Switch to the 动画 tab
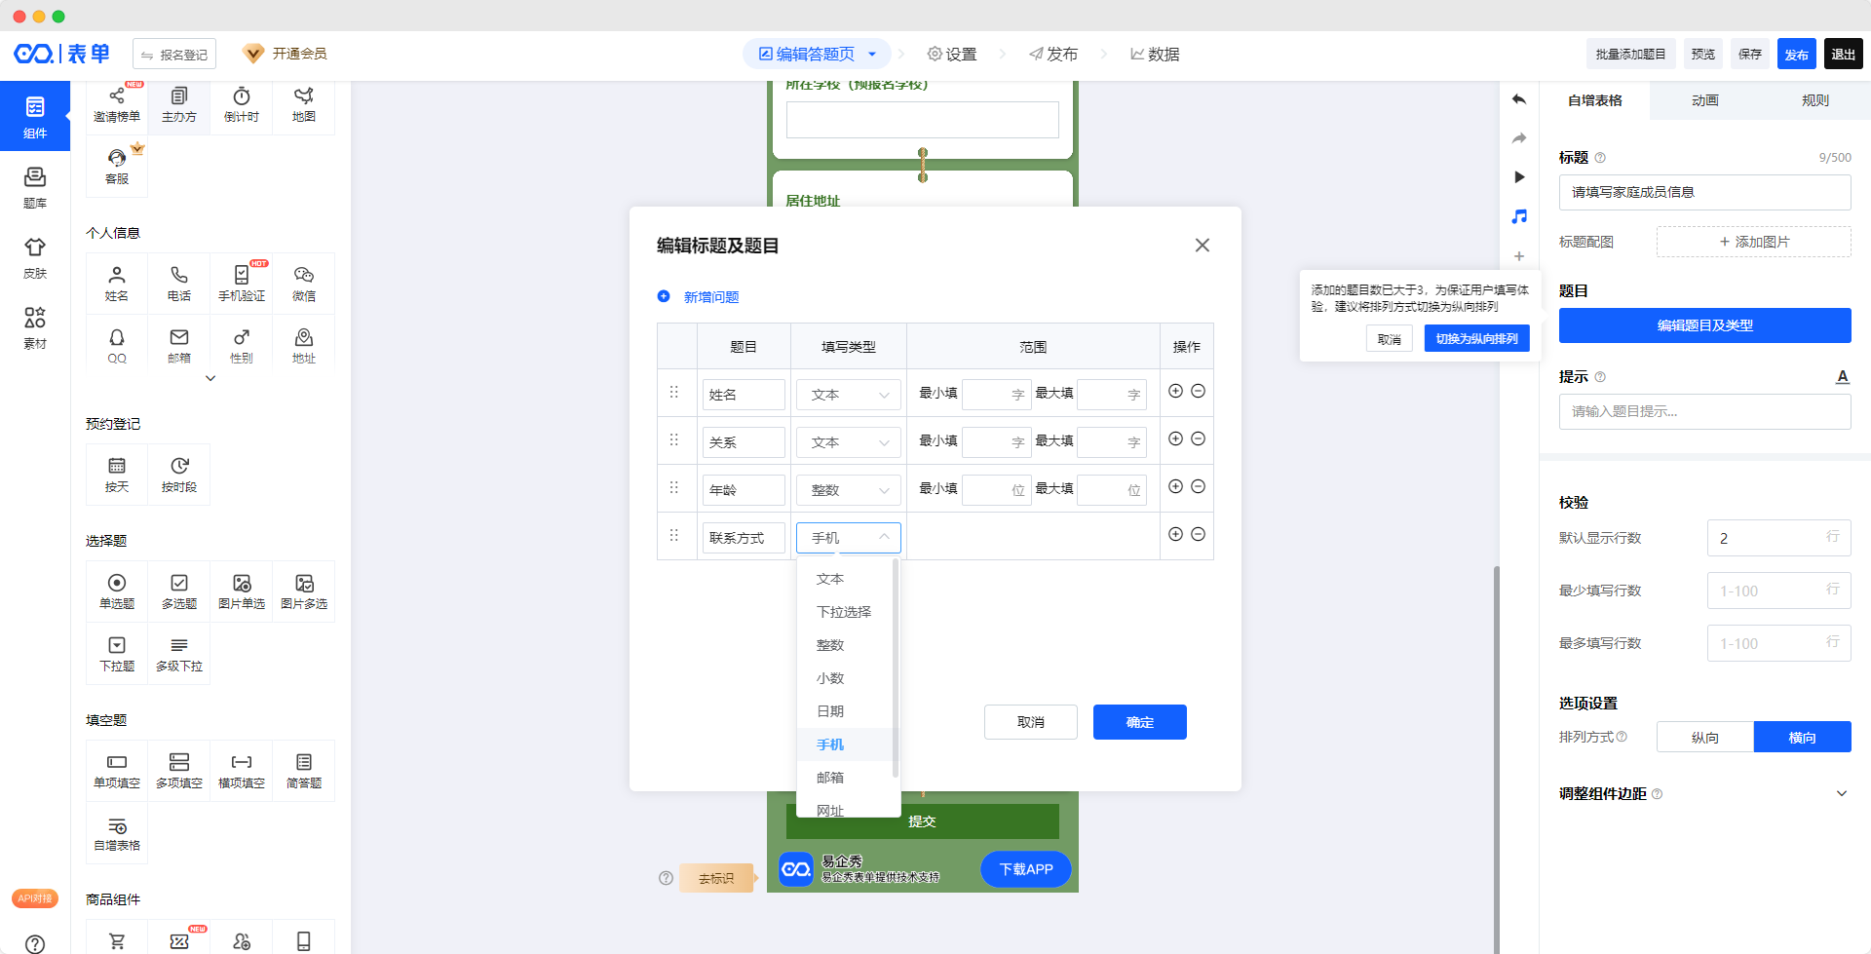Screen dimensions: 1871x954 tap(1704, 100)
